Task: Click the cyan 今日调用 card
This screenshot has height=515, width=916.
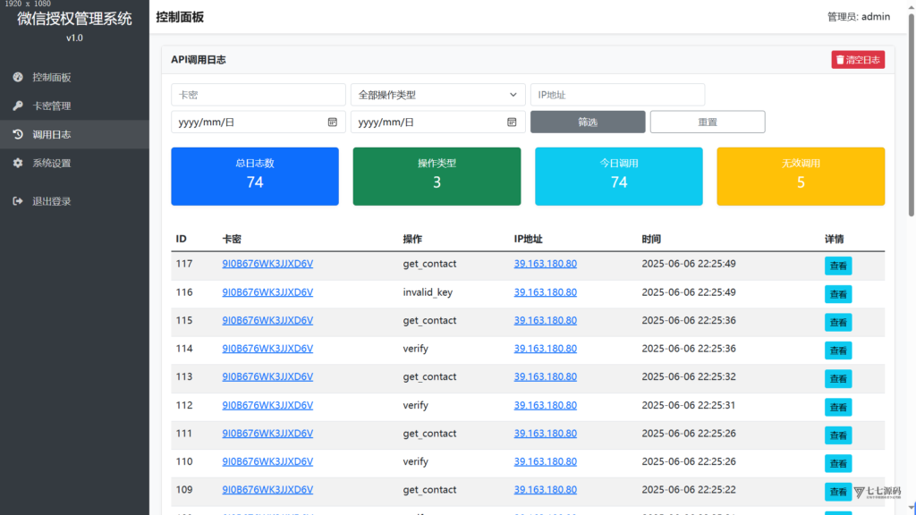Action: click(619, 176)
